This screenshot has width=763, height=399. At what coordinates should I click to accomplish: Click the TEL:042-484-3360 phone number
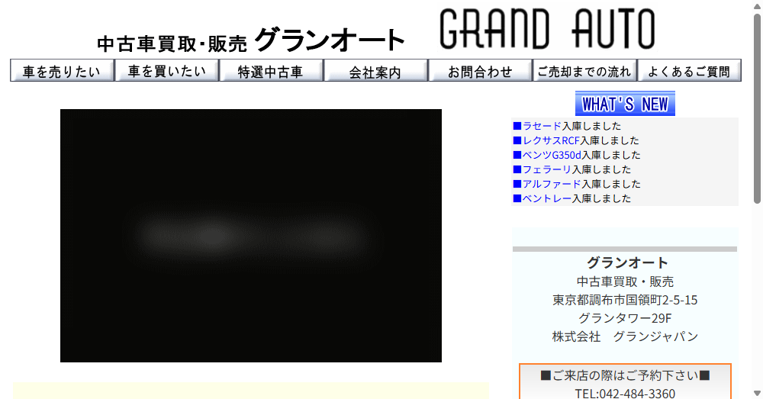coord(625,393)
